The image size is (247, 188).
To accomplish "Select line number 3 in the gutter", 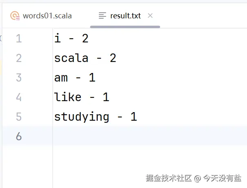I will (19, 77).
